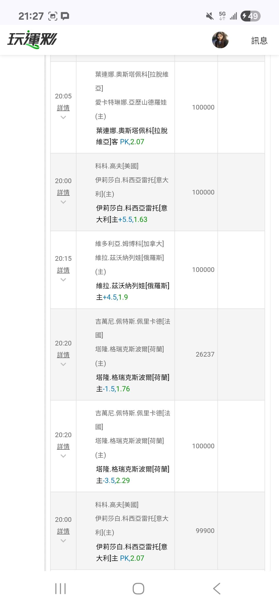The height and width of the screenshot is (606, 279).
Task: Expand the 26237 bet row chevron
Action: click(x=63, y=365)
